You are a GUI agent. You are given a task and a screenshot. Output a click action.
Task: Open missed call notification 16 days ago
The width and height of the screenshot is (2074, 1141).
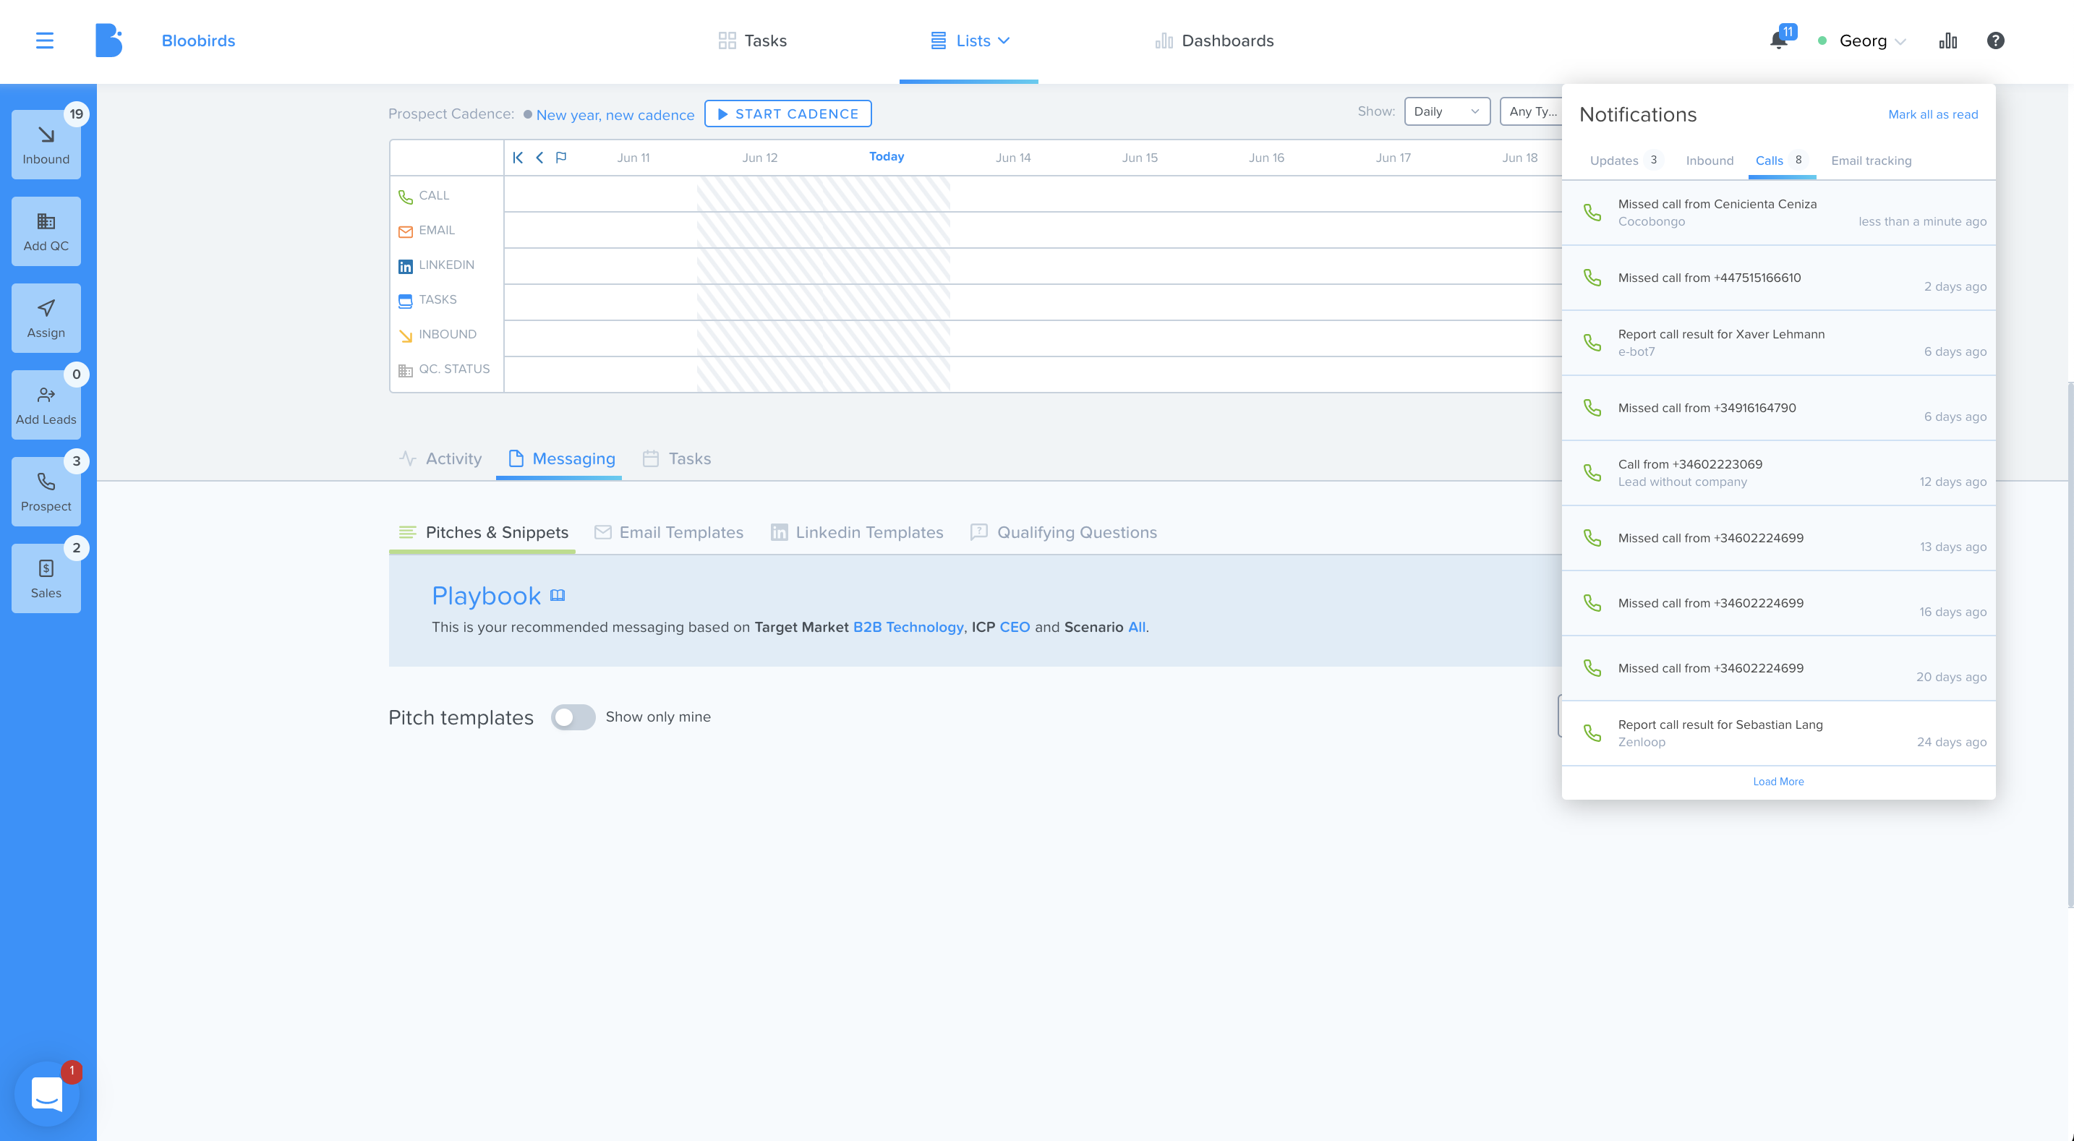pos(1778,603)
